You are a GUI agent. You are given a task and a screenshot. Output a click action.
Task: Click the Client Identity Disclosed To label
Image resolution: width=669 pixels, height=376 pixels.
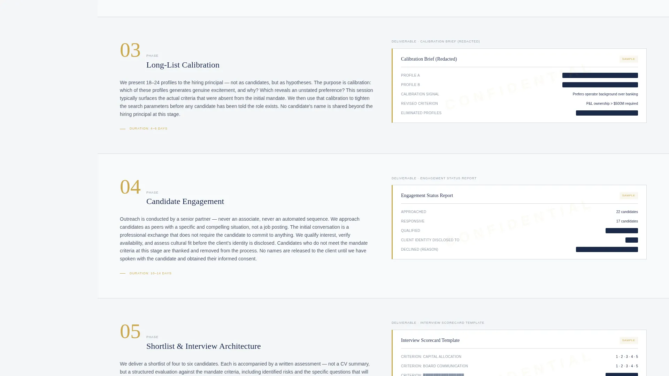tap(430, 240)
